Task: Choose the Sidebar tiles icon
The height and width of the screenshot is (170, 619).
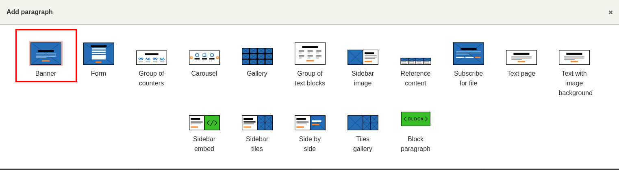Action: [257, 123]
